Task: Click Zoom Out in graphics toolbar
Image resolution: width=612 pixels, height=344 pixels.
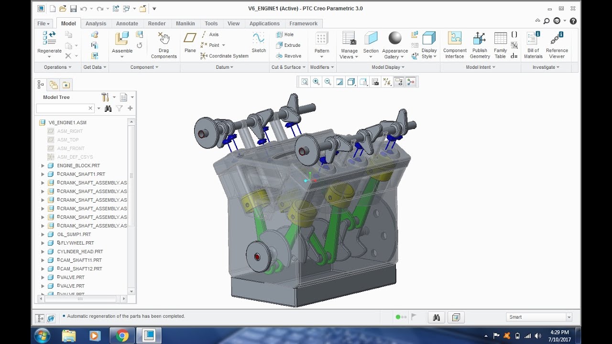Action: (x=328, y=82)
